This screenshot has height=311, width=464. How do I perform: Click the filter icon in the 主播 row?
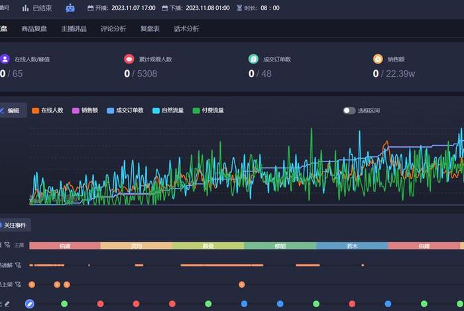click(x=7, y=245)
